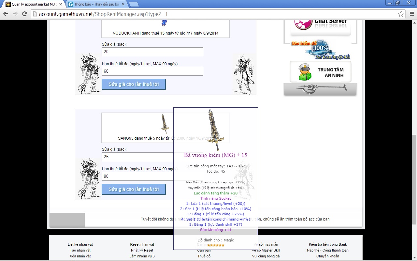Close the 'Thông báo - Thay đổi' tab
Screen dimensions: 417x261
coord(124,4)
